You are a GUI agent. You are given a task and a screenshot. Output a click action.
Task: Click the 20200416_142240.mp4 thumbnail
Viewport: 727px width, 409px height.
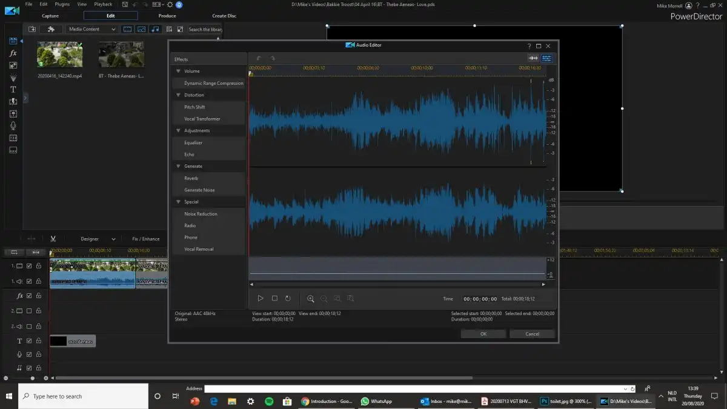point(59,55)
